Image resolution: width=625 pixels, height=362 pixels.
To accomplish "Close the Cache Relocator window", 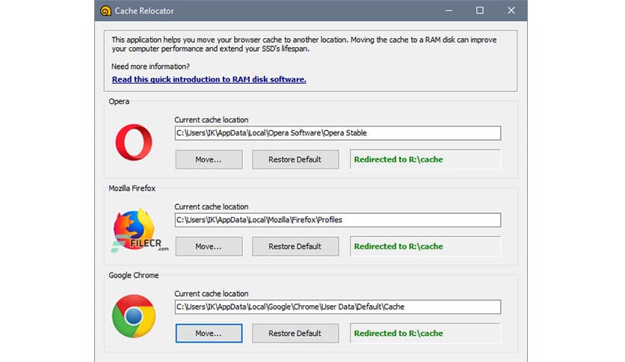I will tap(511, 10).
